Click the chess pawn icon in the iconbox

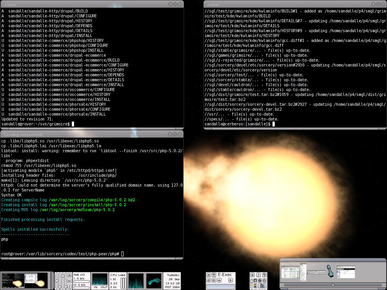click(x=330, y=271)
